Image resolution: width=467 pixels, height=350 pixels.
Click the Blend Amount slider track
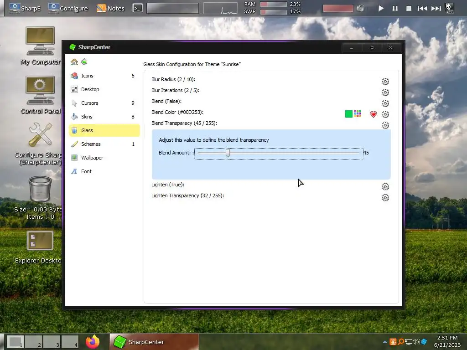click(x=279, y=153)
